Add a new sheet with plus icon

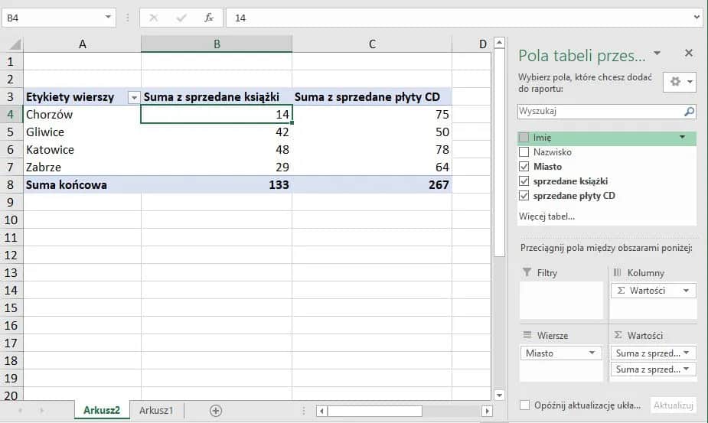[216, 411]
